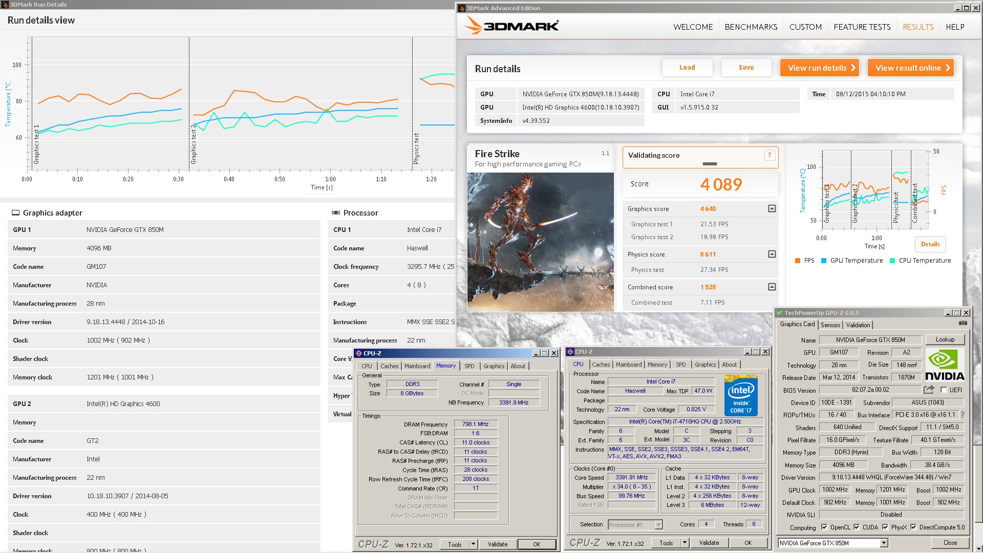
Task: Toggle the PhysX checkbox
Action: click(885, 527)
